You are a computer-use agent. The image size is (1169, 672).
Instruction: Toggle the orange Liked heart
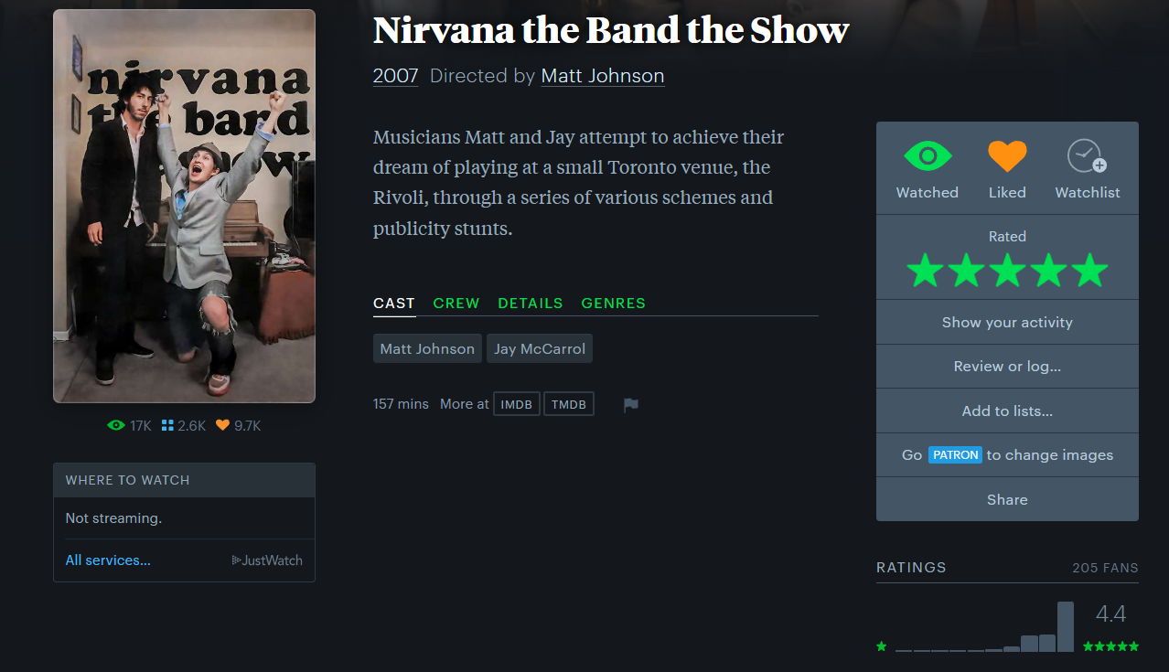point(1007,156)
